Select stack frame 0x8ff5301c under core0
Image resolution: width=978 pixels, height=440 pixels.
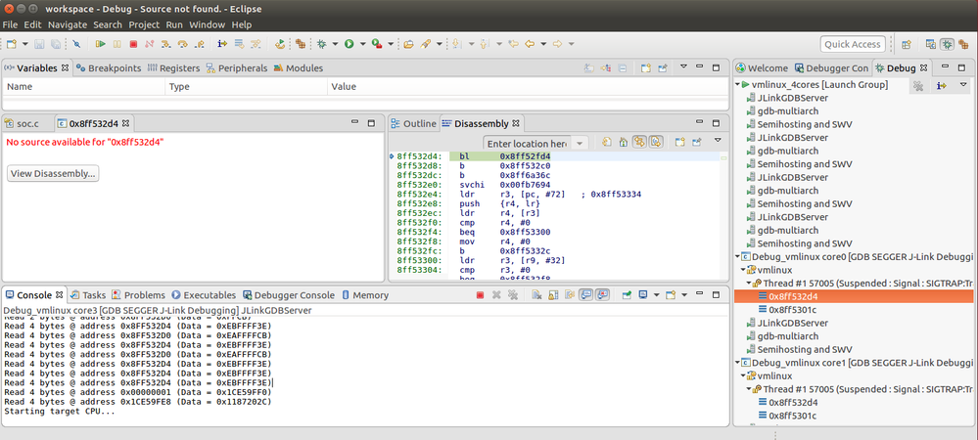(x=791, y=309)
